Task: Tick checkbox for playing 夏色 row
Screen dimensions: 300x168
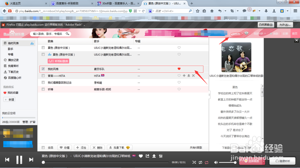Action: 43,54
